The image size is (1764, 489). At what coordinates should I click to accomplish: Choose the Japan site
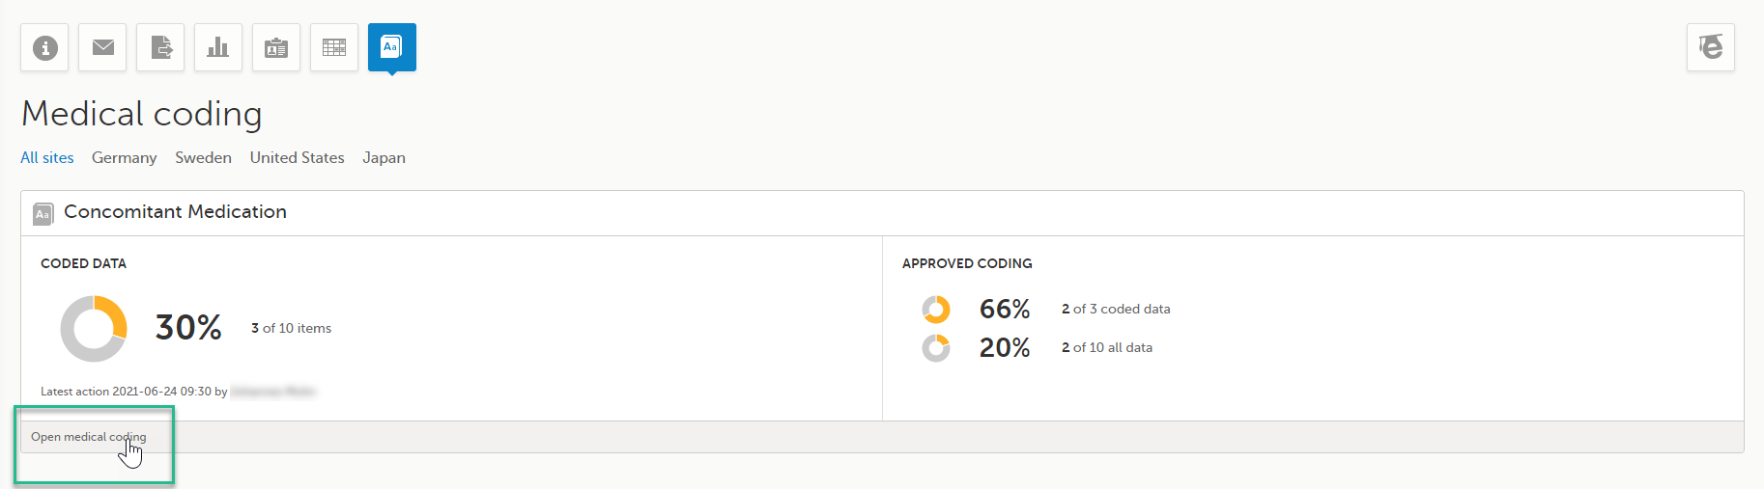pyautogui.click(x=384, y=157)
